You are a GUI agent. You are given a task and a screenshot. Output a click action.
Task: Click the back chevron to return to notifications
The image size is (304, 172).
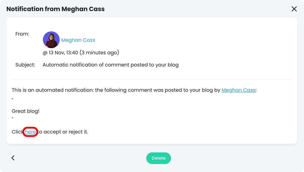pos(13,158)
